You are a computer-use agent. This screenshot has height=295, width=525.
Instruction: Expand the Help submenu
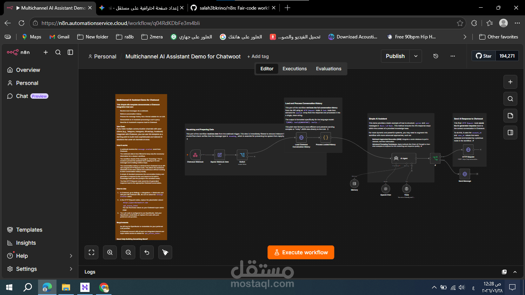point(71,256)
